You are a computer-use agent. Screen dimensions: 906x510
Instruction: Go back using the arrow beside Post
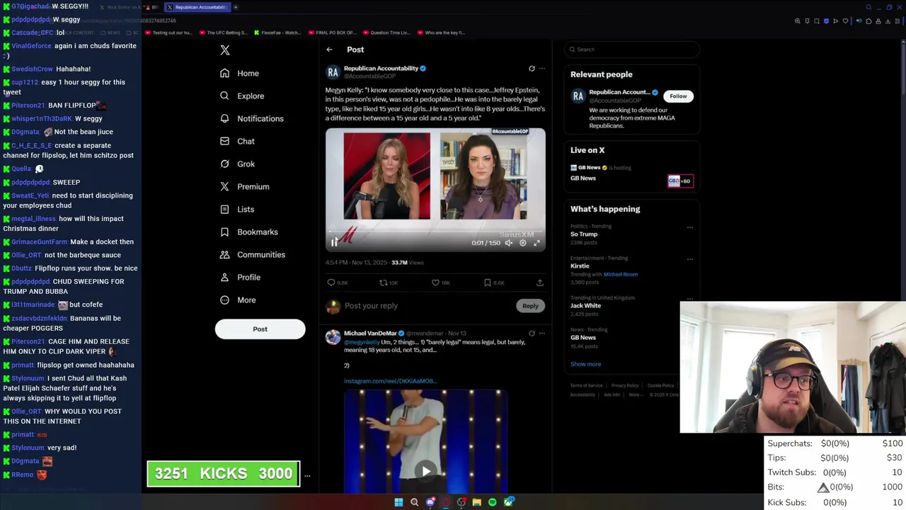(329, 50)
